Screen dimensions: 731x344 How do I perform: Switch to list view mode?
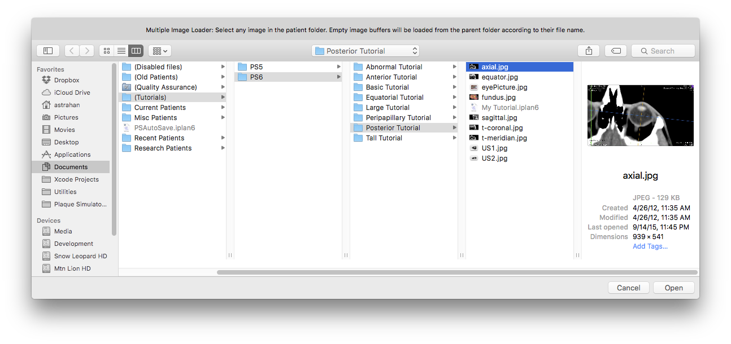click(121, 51)
